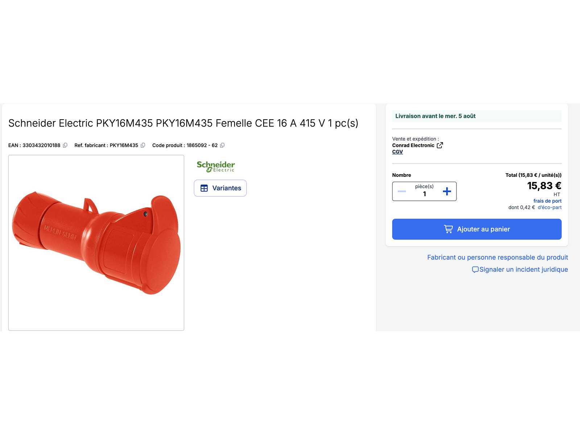The width and height of the screenshot is (580, 435).
Task: Enlarge the red CEE socket product image
Action: (96, 243)
